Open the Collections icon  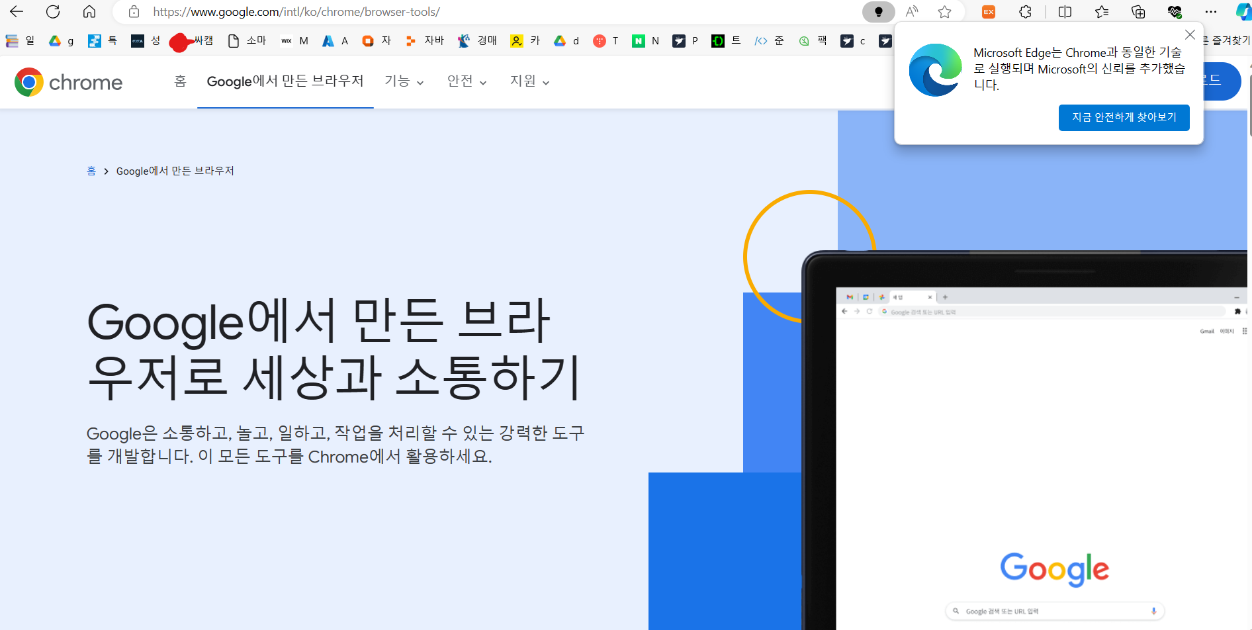pyautogui.click(x=1138, y=12)
